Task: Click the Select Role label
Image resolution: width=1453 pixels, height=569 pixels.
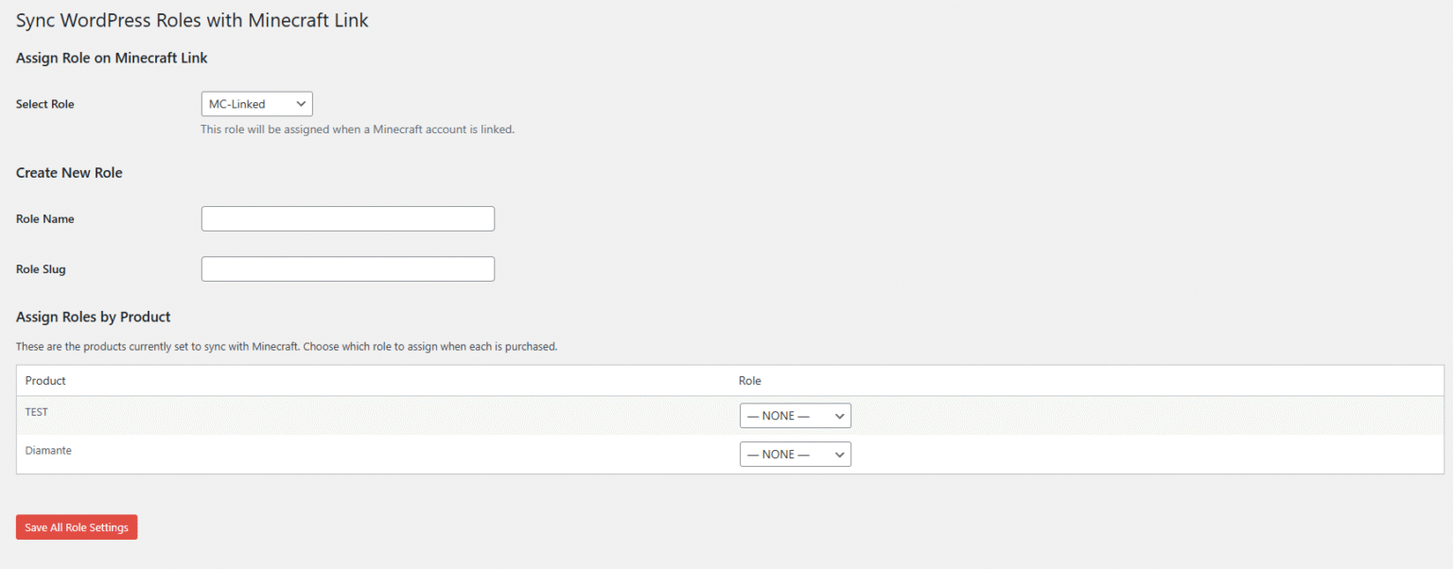Action: click(x=45, y=104)
